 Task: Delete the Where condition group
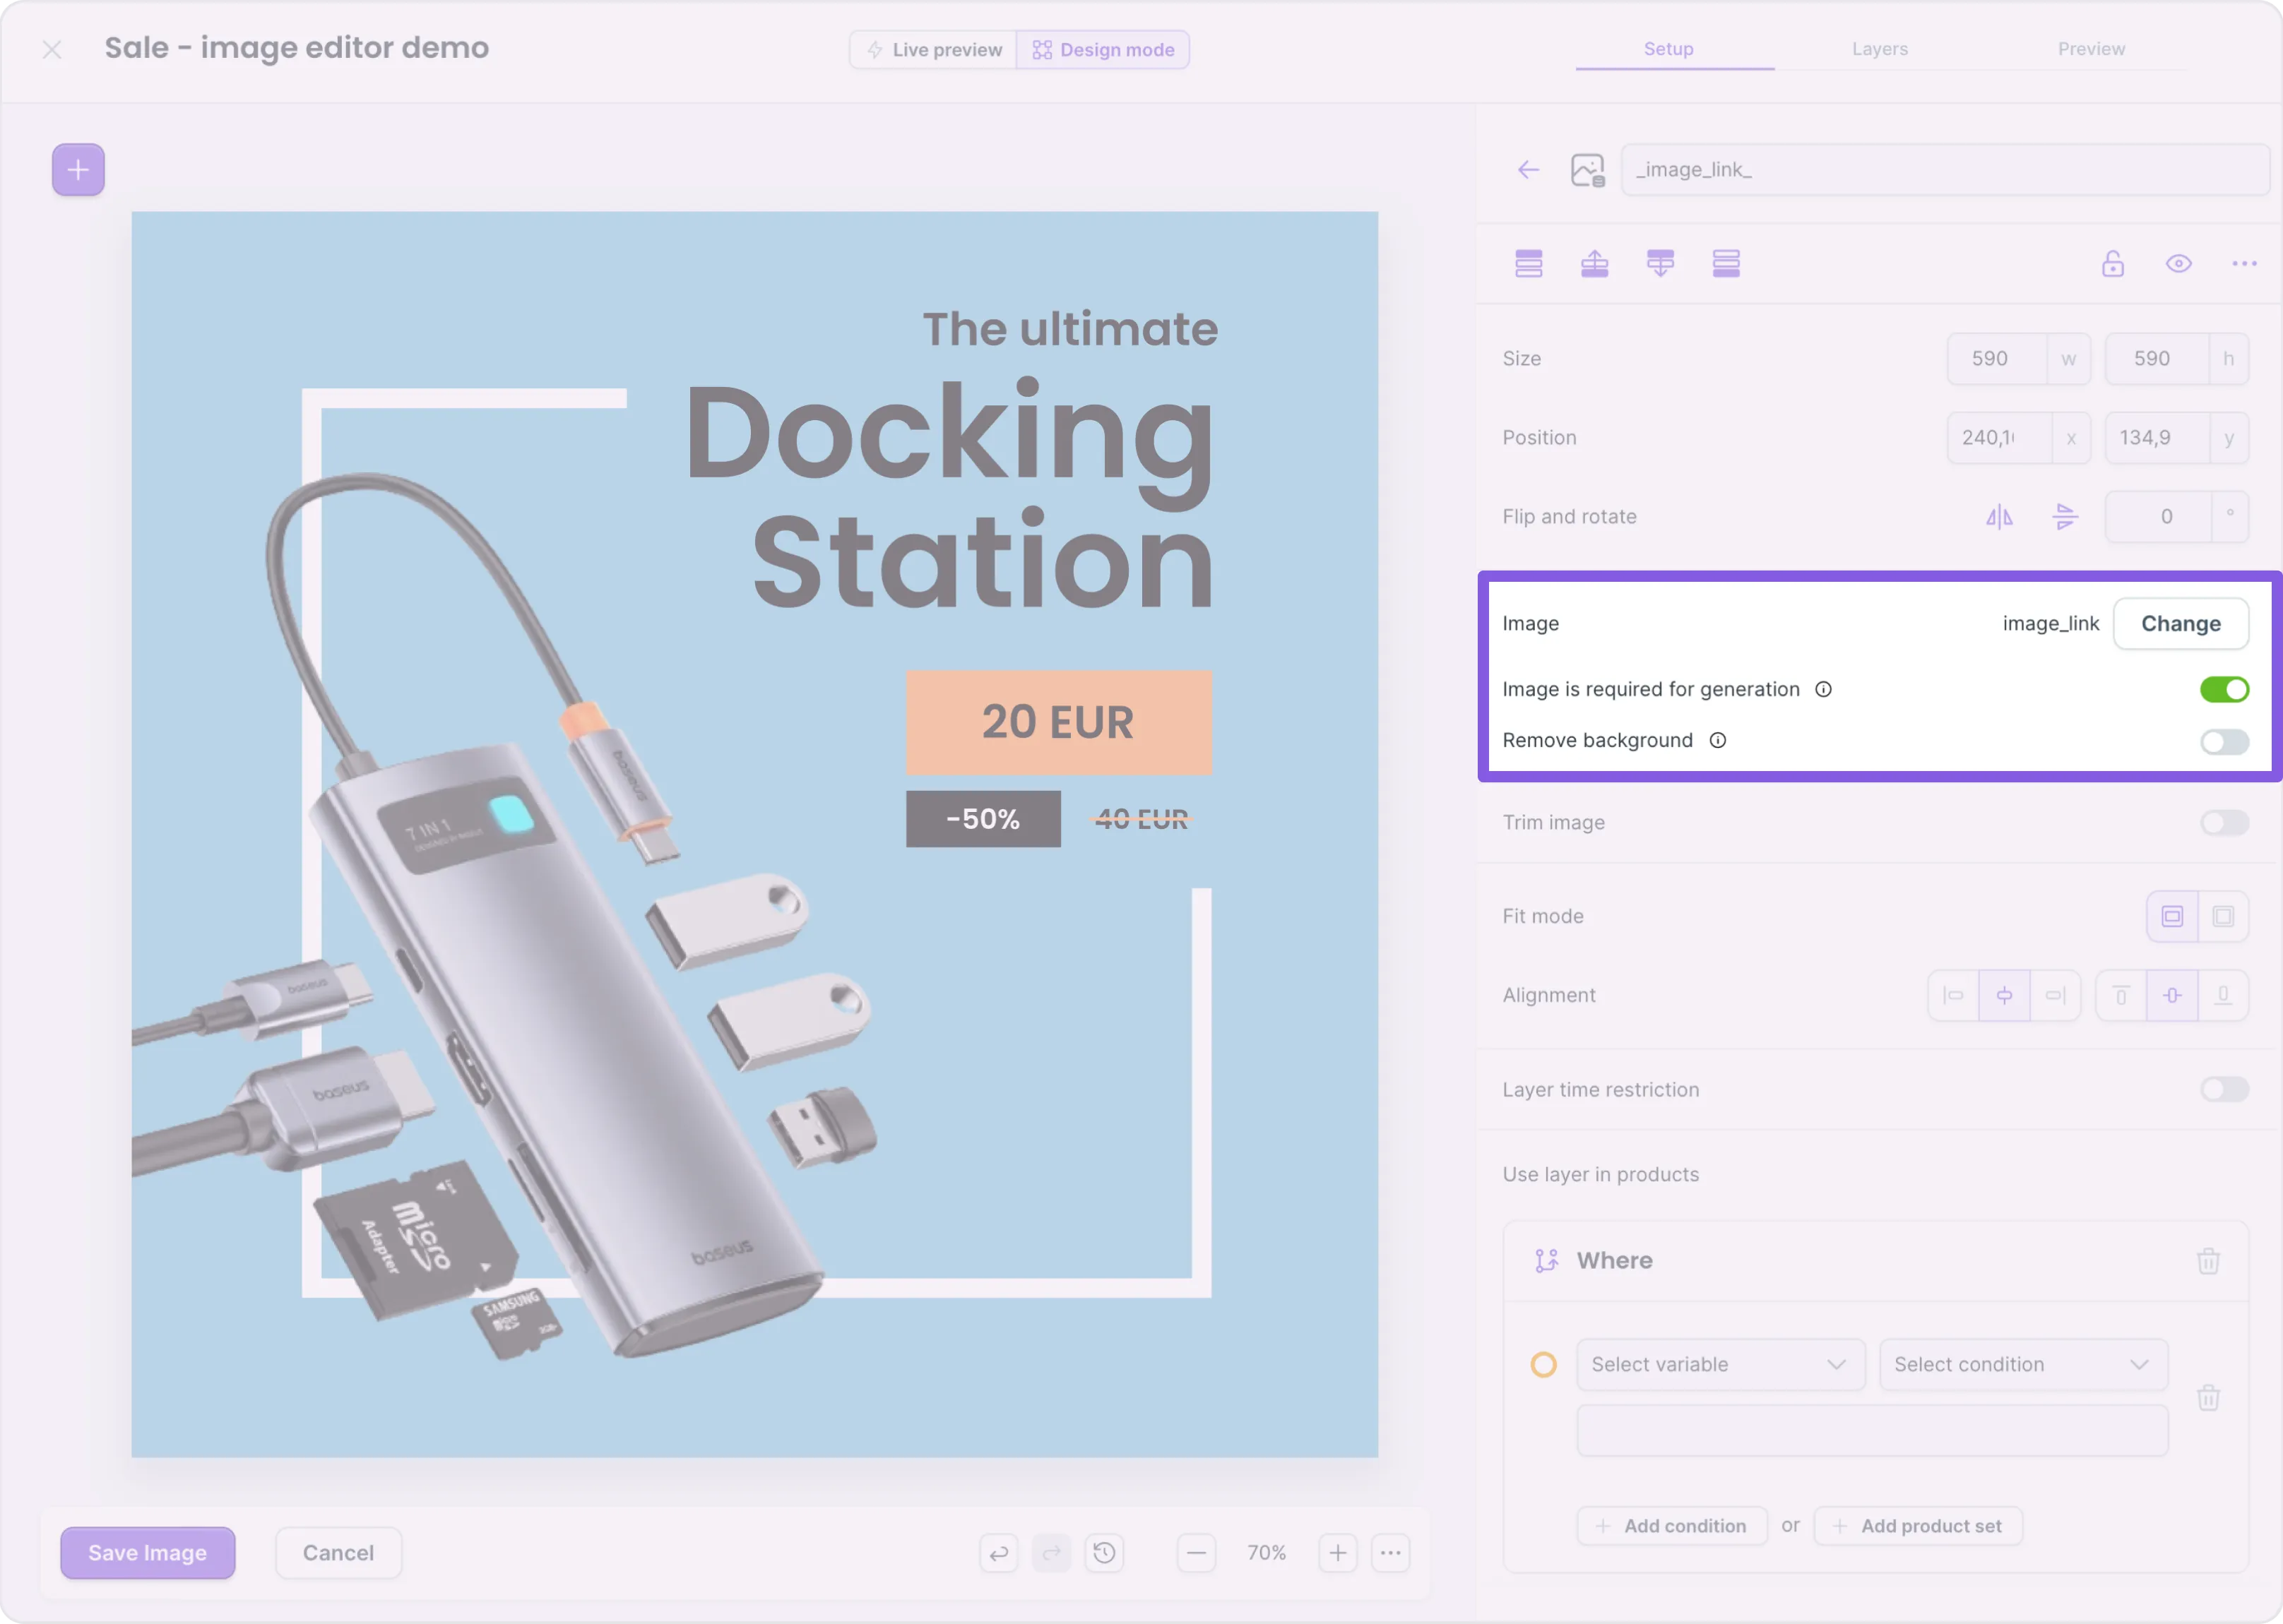click(2208, 1260)
